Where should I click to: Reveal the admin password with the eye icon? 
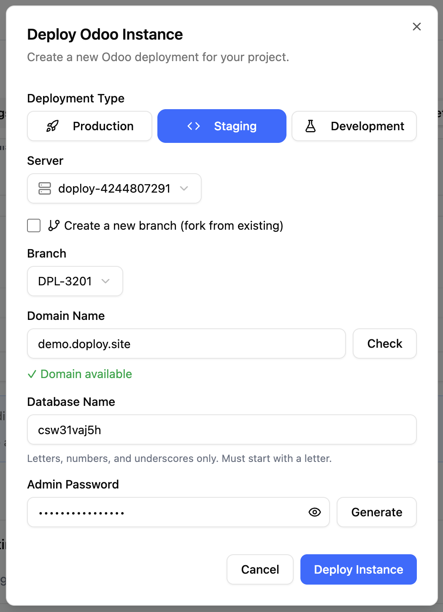point(314,512)
